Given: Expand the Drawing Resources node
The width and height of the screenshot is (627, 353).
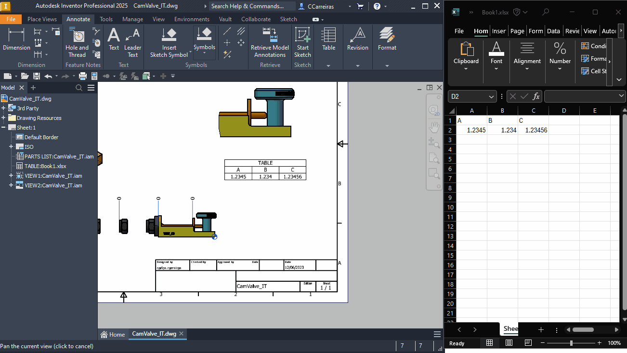Looking at the screenshot, I should [x=3, y=118].
